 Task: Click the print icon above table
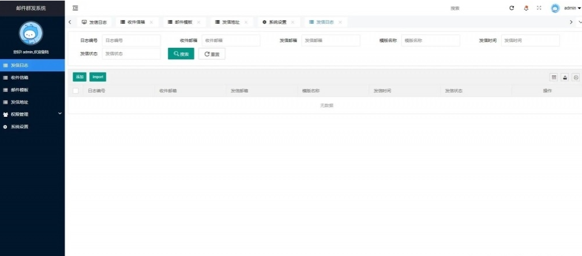point(575,77)
